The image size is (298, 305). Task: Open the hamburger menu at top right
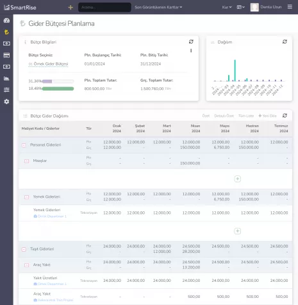[290, 7]
